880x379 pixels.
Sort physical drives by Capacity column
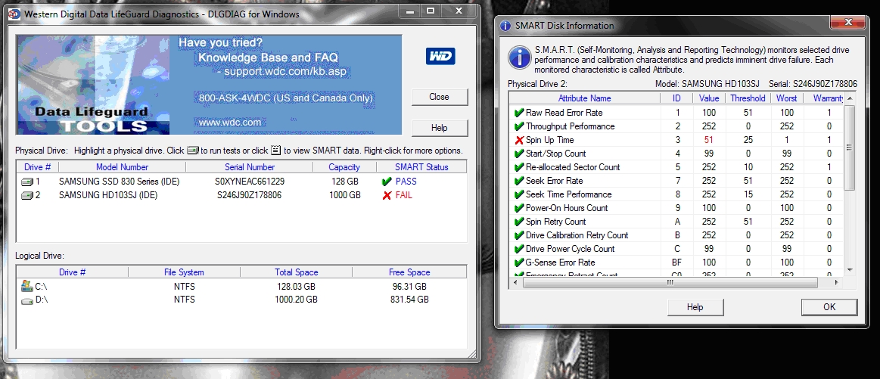(344, 166)
